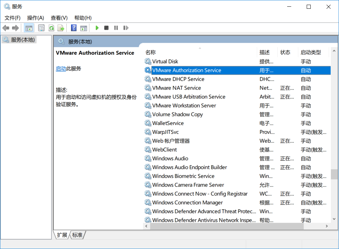
Task: Click the 服务 gear icon in title bar
Action: pyautogui.click(x=7, y=6)
